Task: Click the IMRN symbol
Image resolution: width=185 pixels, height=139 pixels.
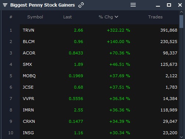Action: point(28,110)
